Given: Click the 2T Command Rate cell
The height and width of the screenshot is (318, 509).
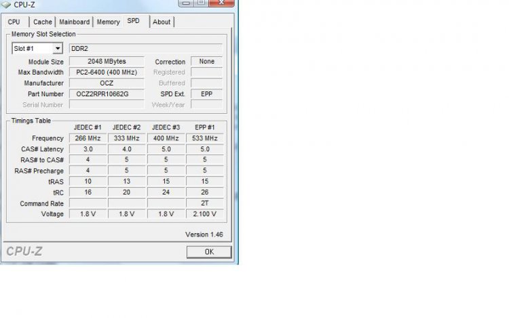Looking at the screenshot, I should click(x=205, y=203).
